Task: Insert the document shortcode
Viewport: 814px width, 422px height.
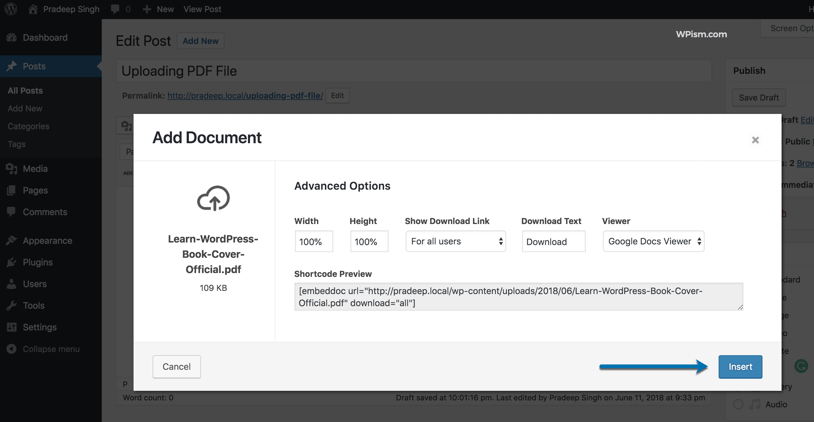Action: coord(741,367)
